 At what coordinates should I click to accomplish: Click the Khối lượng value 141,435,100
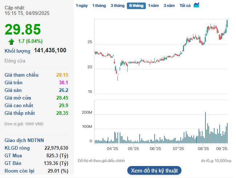[50, 50]
